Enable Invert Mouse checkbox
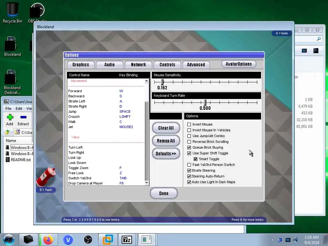 [x=189, y=125]
